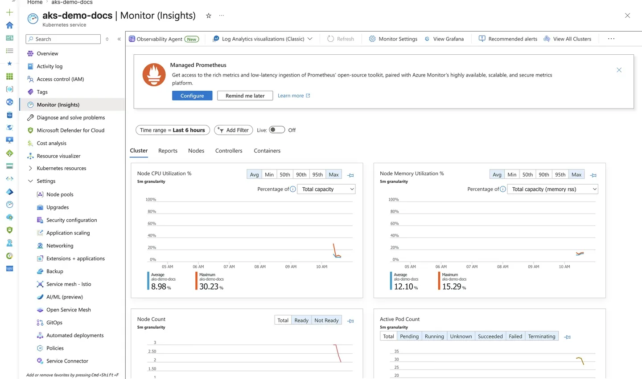Dismiss the Managed Prometheus banner
Viewport: 642px width, 379px height.
[x=619, y=70]
